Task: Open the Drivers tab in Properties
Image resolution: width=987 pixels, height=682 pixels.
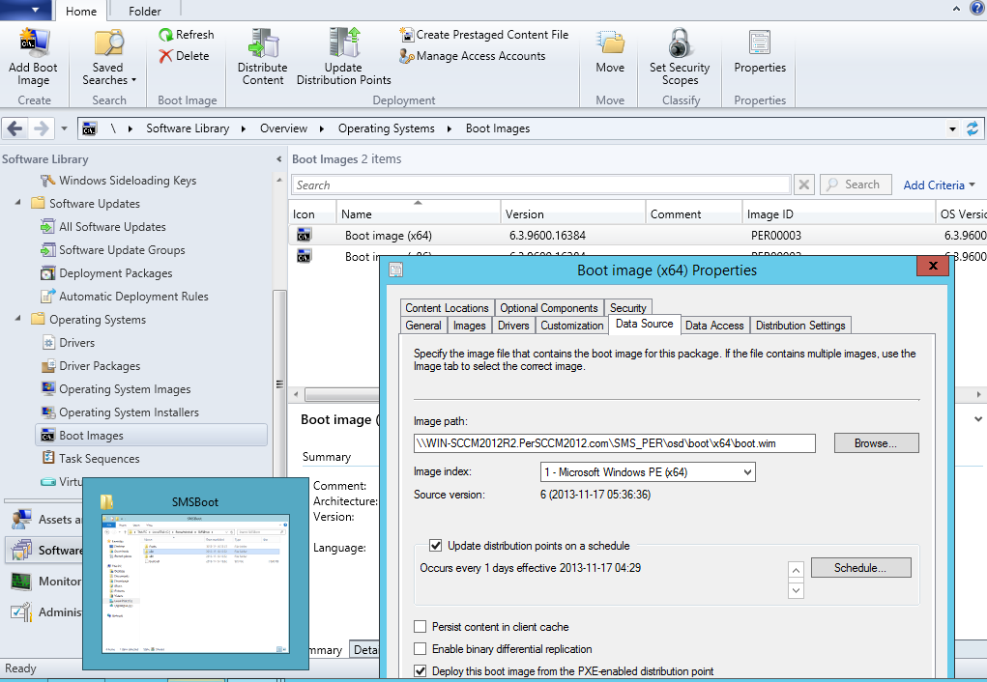Action: pyautogui.click(x=513, y=326)
